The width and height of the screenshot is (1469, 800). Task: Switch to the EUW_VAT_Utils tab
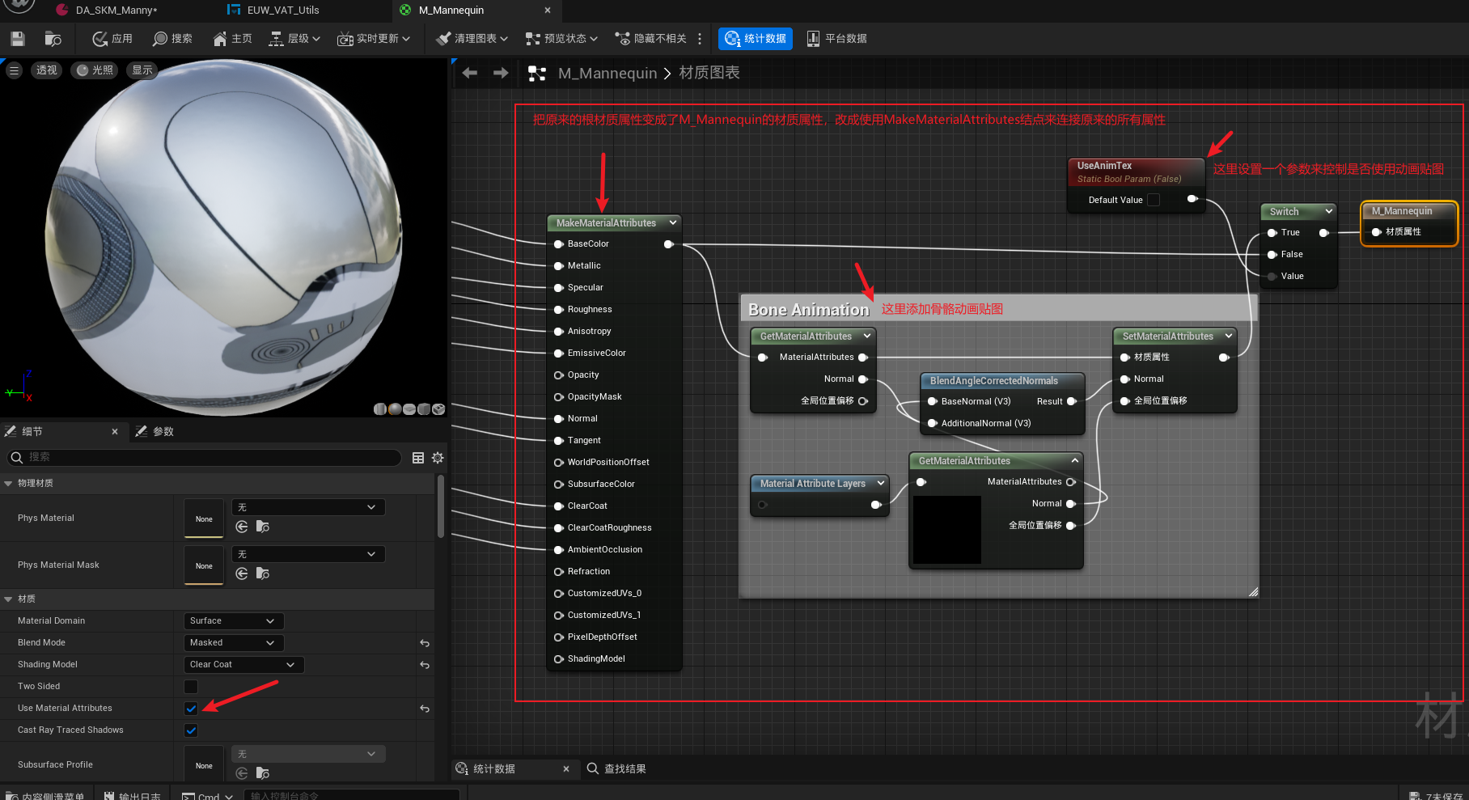pyautogui.click(x=282, y=11)
